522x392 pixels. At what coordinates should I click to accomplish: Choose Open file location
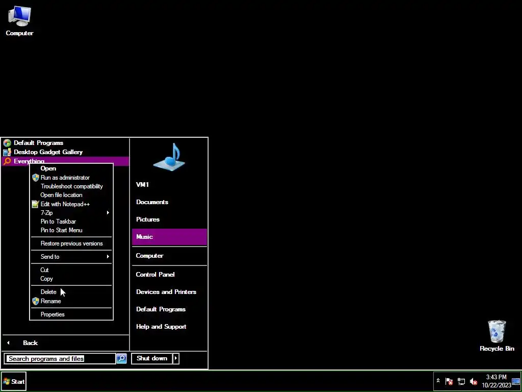pos(71,195)
